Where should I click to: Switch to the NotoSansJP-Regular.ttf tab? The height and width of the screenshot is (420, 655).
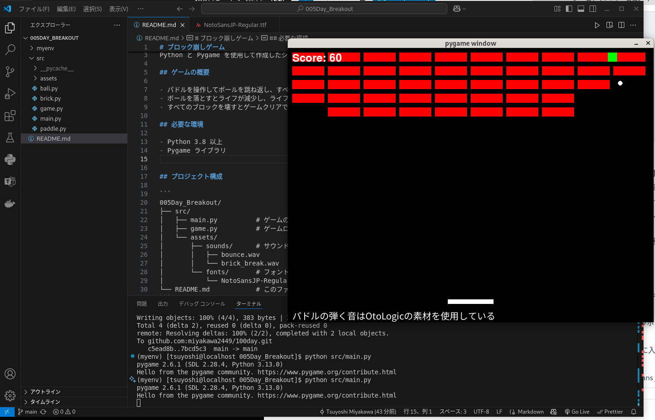coord(235,25)
